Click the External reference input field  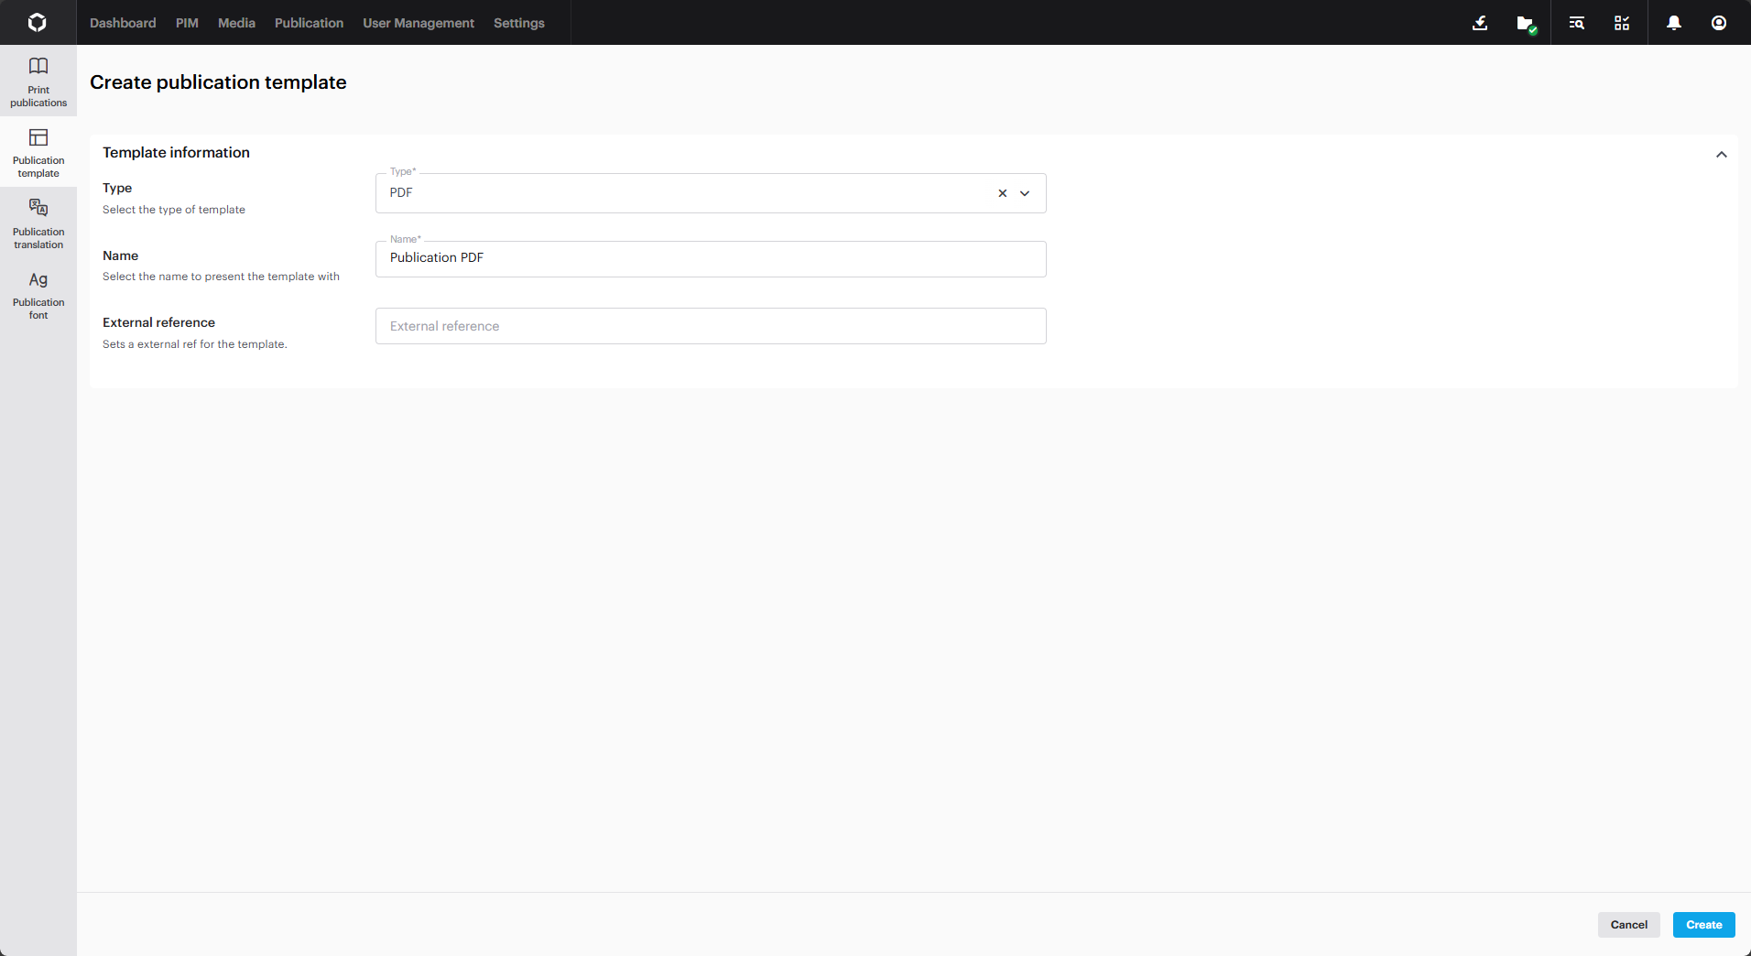(x=710, y=326)
